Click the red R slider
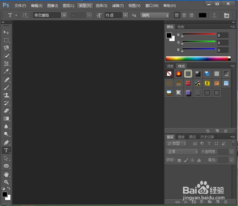 pos(199,34)
